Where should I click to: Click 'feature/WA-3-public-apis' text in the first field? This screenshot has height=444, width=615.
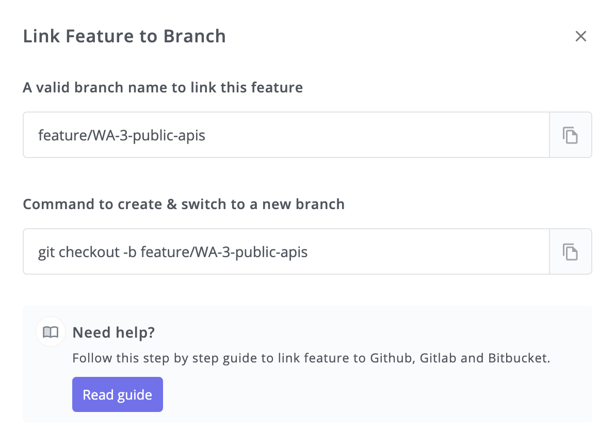tap(122, 135)
